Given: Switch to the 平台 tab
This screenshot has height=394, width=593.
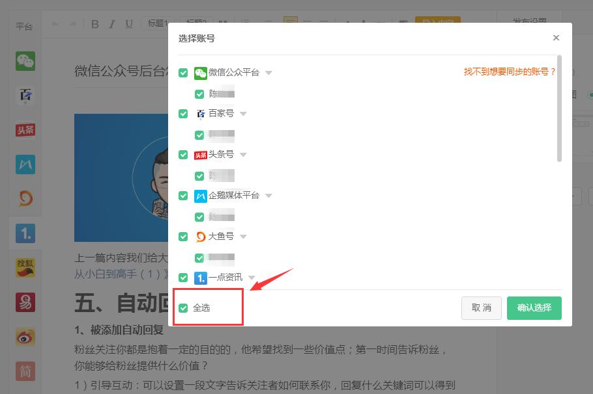Looking at the screenshot, I should (x=25, y=26).
